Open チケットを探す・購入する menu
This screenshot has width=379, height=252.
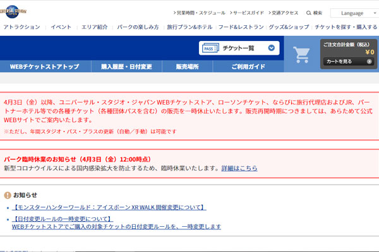(346, 27)
